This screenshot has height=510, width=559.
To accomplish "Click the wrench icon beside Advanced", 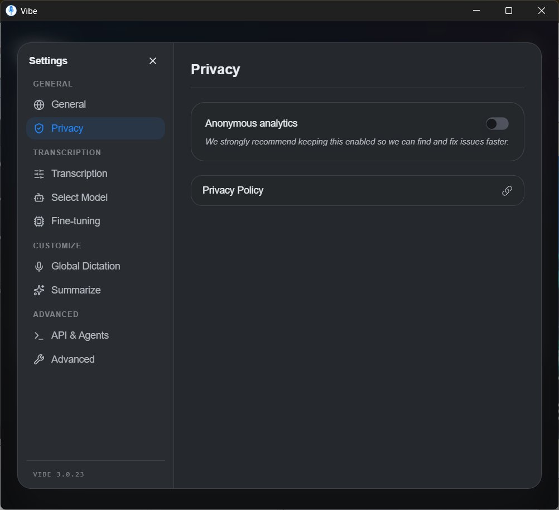I will pos(39,359).
